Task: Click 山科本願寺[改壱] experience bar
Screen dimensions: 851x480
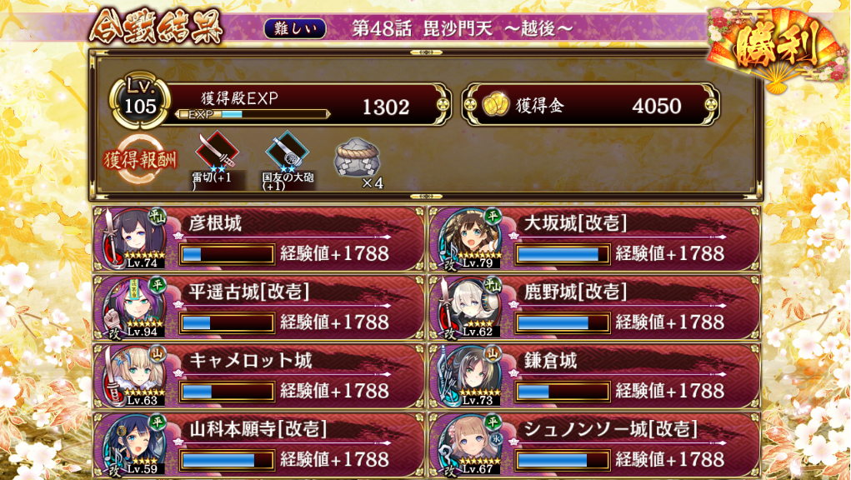Action: [227, 460]
